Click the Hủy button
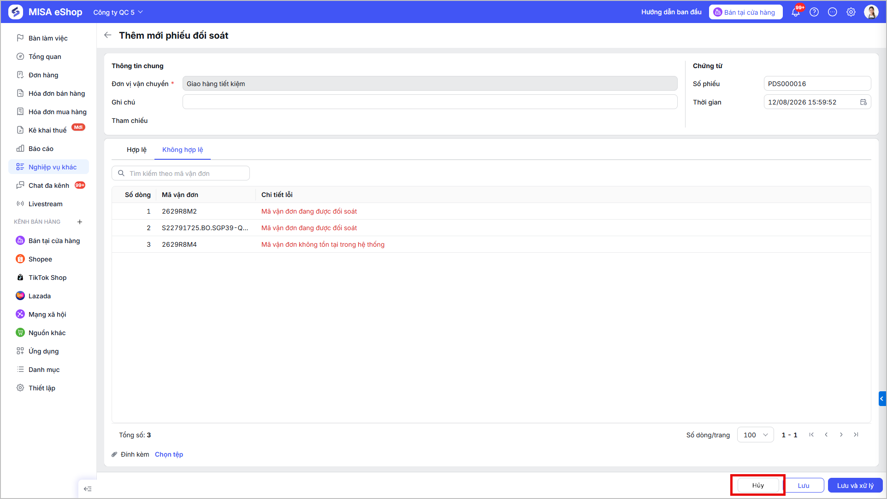 pyautogui.click(x=758, y=485)
